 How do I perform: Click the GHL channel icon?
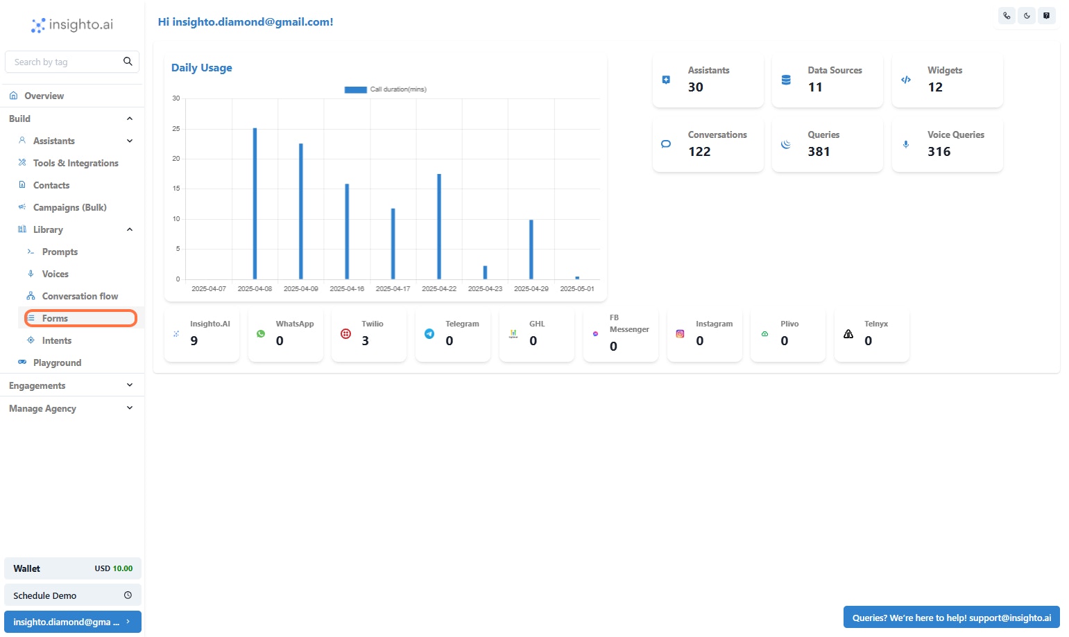coord(513,334)
